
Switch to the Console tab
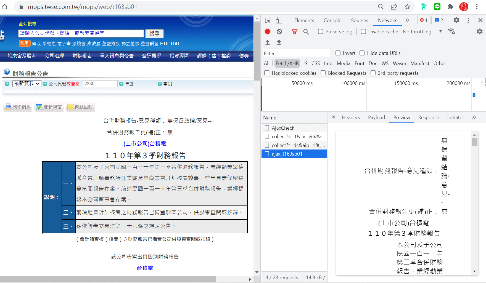pos(332,20)
